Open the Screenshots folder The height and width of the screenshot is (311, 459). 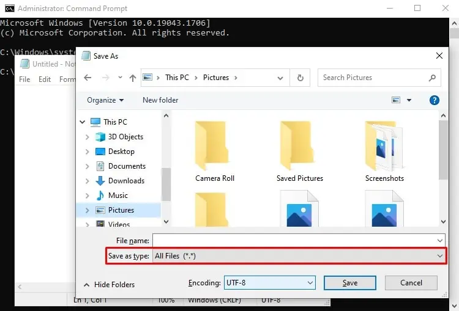point(384,152)
